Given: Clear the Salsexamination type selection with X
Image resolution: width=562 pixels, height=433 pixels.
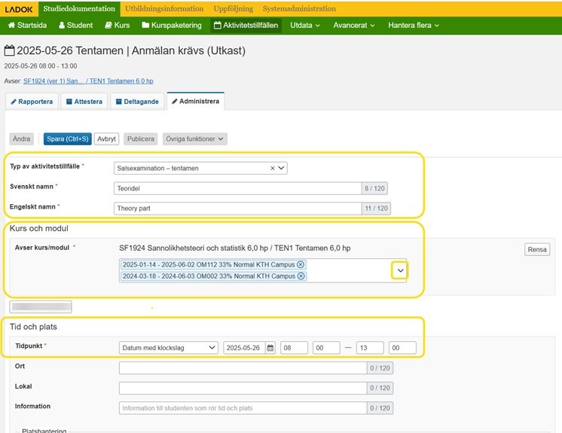Looking at the screenshot, I should [x=273, y=168].
